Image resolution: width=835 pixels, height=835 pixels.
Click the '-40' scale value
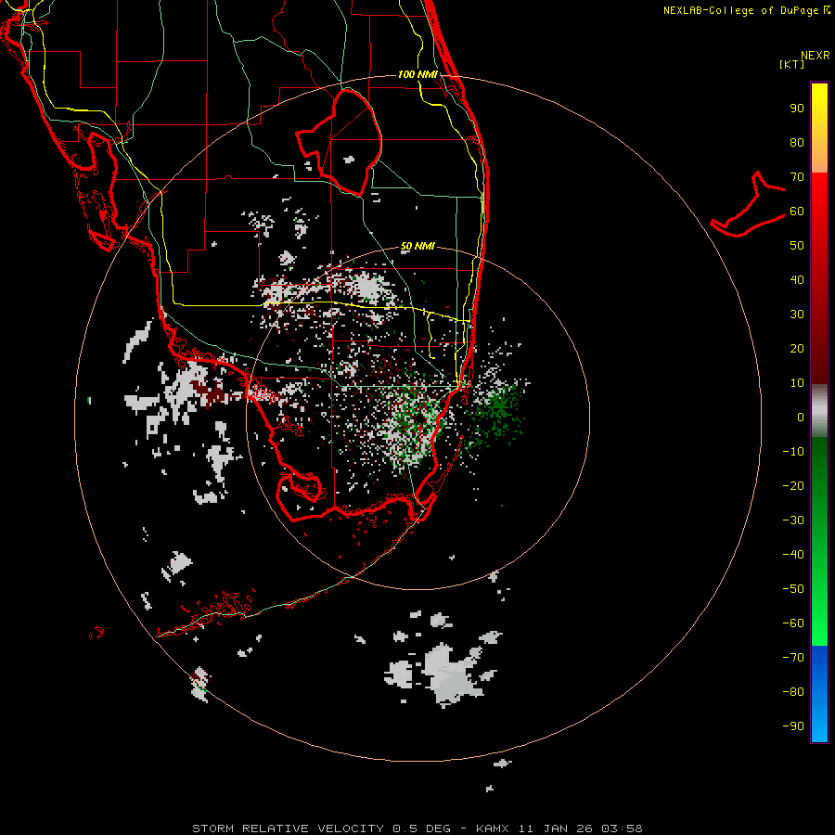[x=793, y=555]
